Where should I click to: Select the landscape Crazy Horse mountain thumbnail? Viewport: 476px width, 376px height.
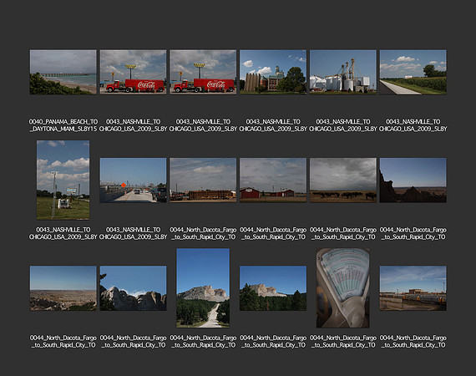(273, 288)
